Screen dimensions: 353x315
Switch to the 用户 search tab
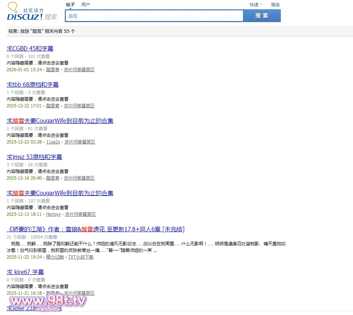[x=85, y=5]
